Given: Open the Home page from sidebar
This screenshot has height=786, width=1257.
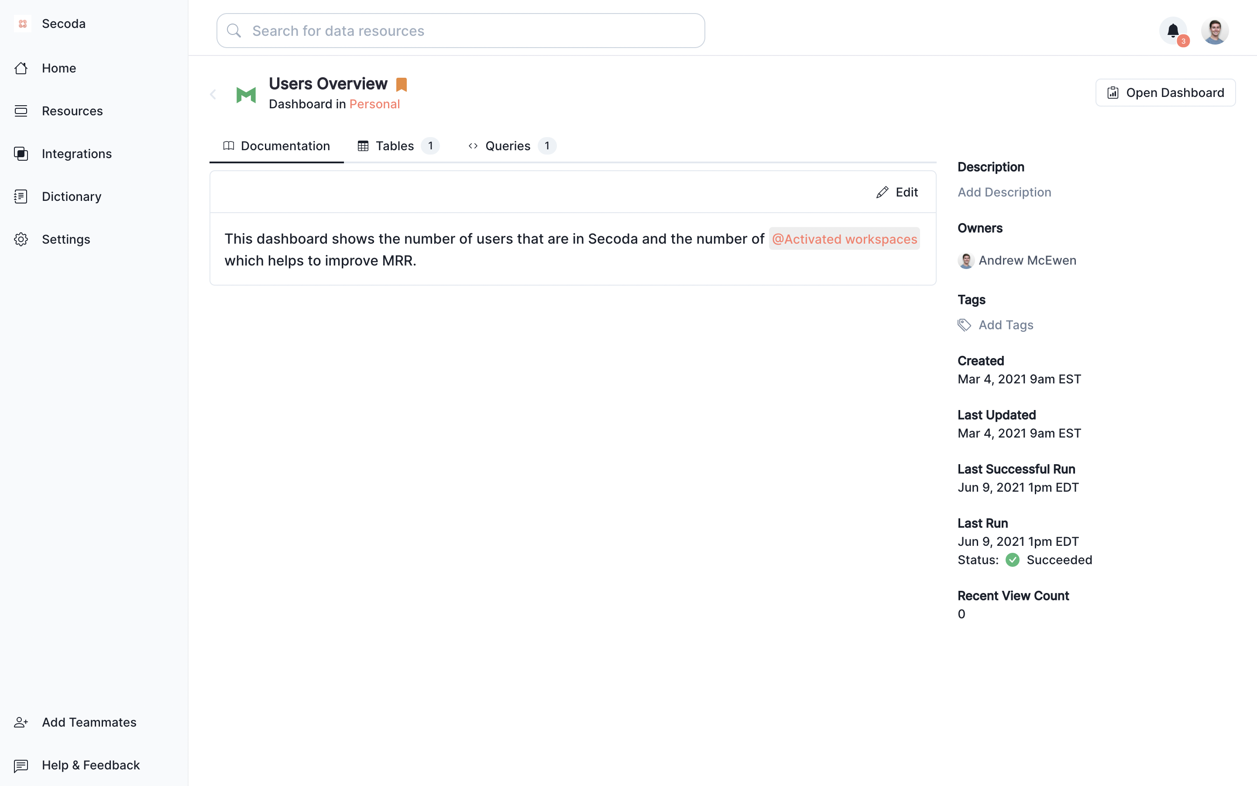Looking at the screenshot, I should pyautogui.click(x=58, y=68).
